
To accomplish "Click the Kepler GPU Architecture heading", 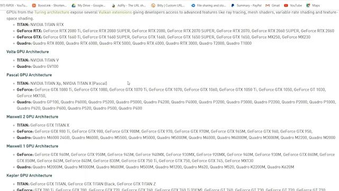I will (x=29, y=176).
